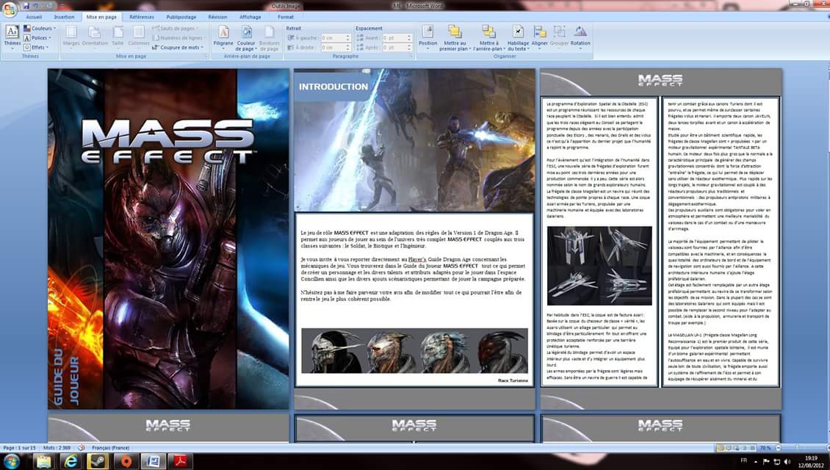Open the Habillage du texte menu

click(518, 37)
